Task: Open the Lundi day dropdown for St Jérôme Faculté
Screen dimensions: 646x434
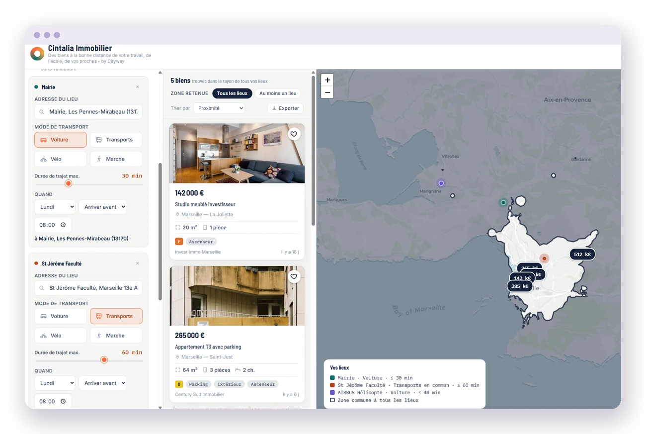Action: point(55,383)
